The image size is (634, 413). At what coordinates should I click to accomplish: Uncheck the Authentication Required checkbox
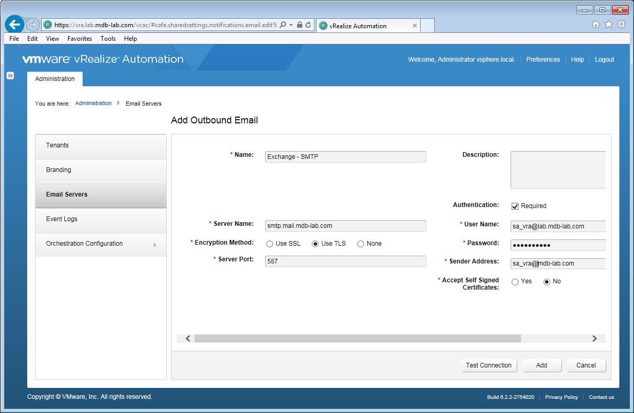click(515, 206)
